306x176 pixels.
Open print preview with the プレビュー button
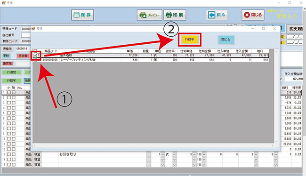(x=150, y=15)
